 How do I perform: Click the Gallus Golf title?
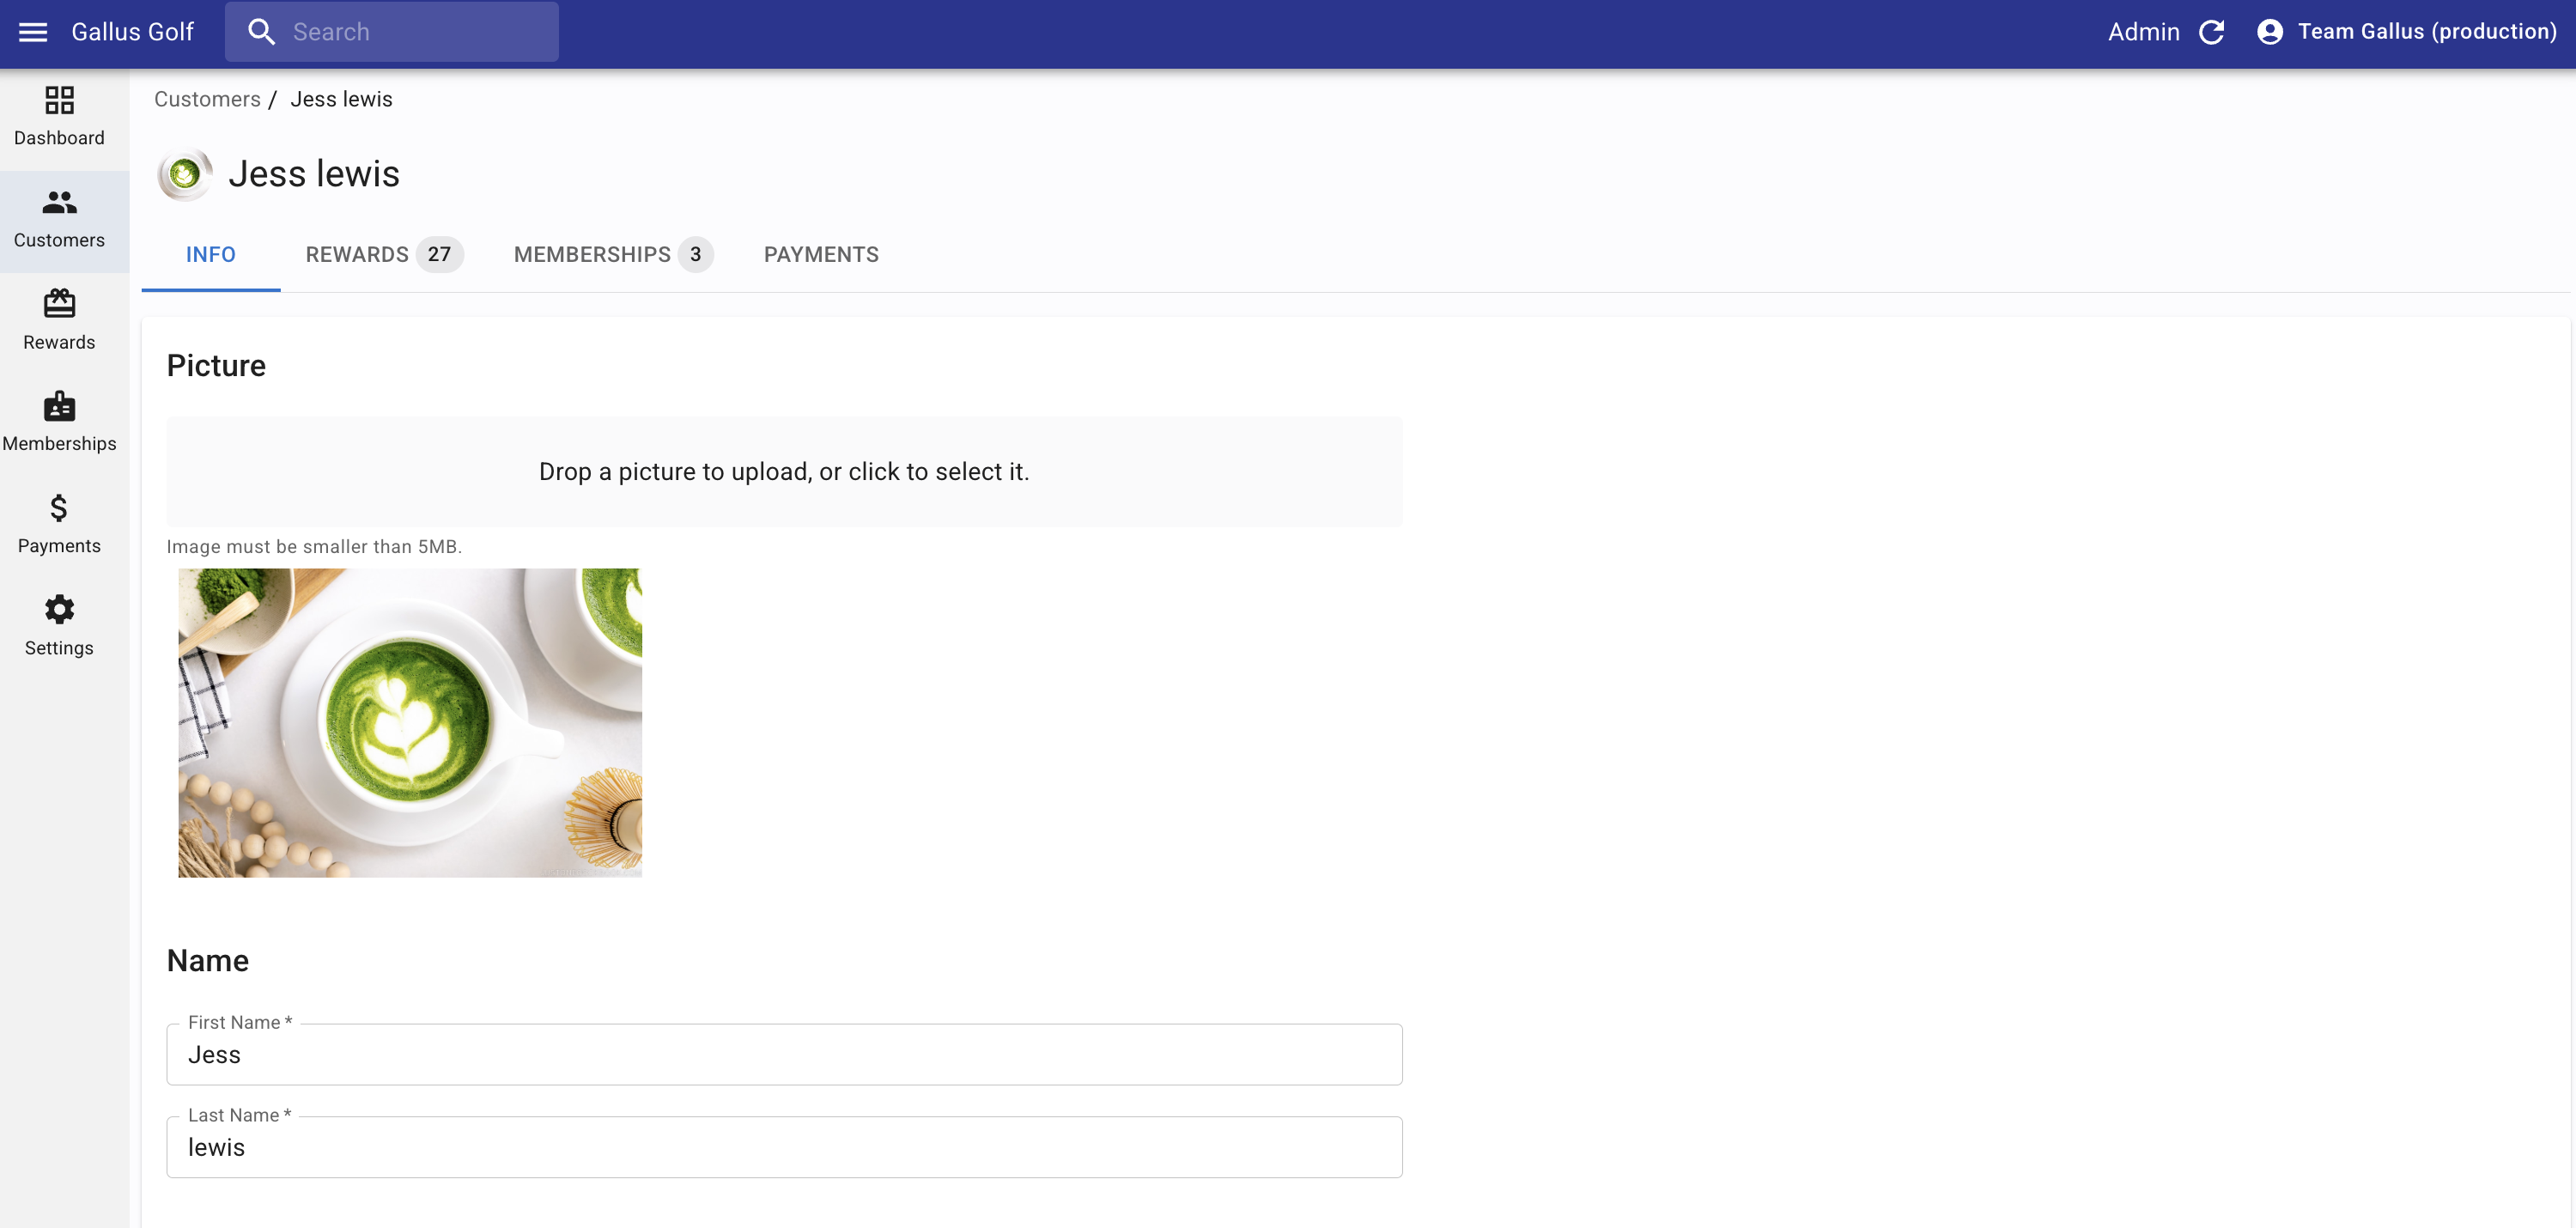click(x=132, y=32)
